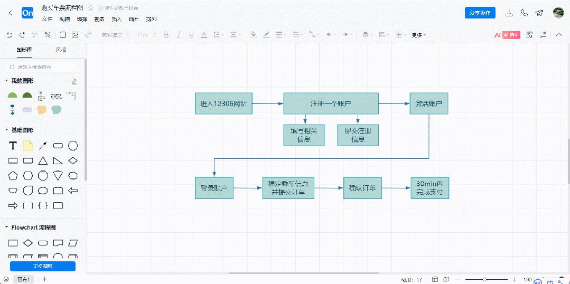Screen dimensions: 570x284
Task: Open the connector type dropdown
Action: click(x=313, y=35)
